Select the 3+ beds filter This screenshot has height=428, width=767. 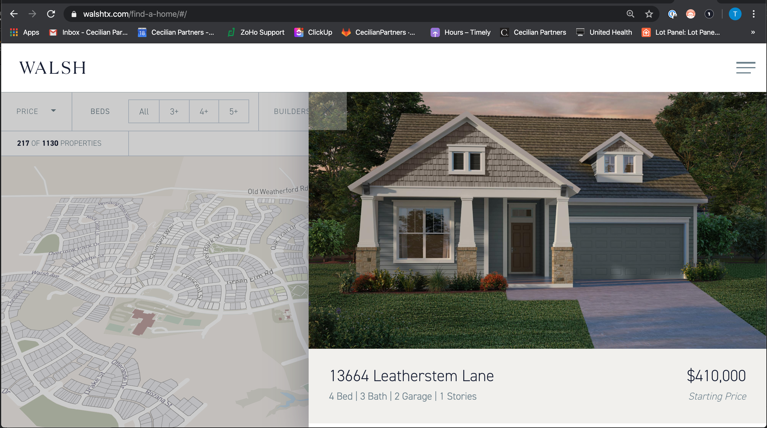click(x=174, y=111)
